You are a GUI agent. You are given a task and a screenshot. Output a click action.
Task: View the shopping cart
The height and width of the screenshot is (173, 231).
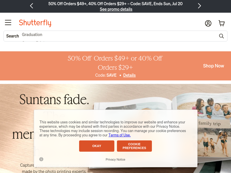221,23
